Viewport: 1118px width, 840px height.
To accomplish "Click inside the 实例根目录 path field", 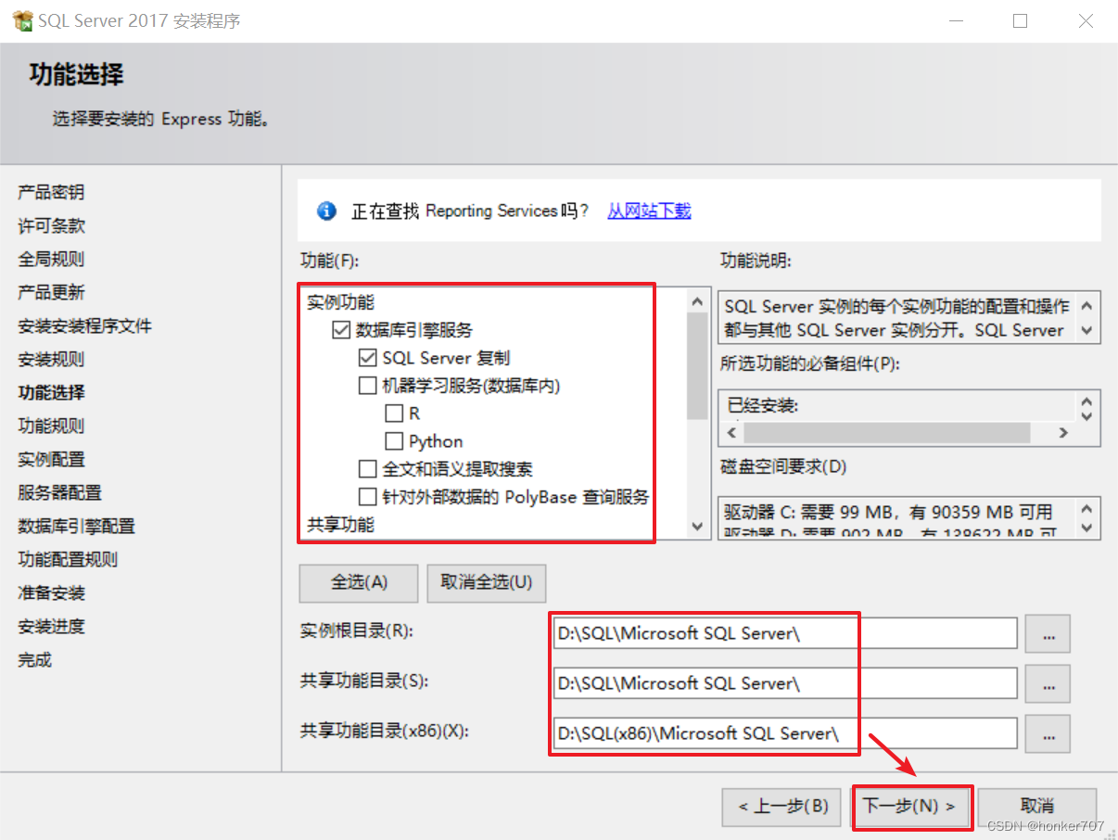I will pyautogui.click(x=705, y=633).
